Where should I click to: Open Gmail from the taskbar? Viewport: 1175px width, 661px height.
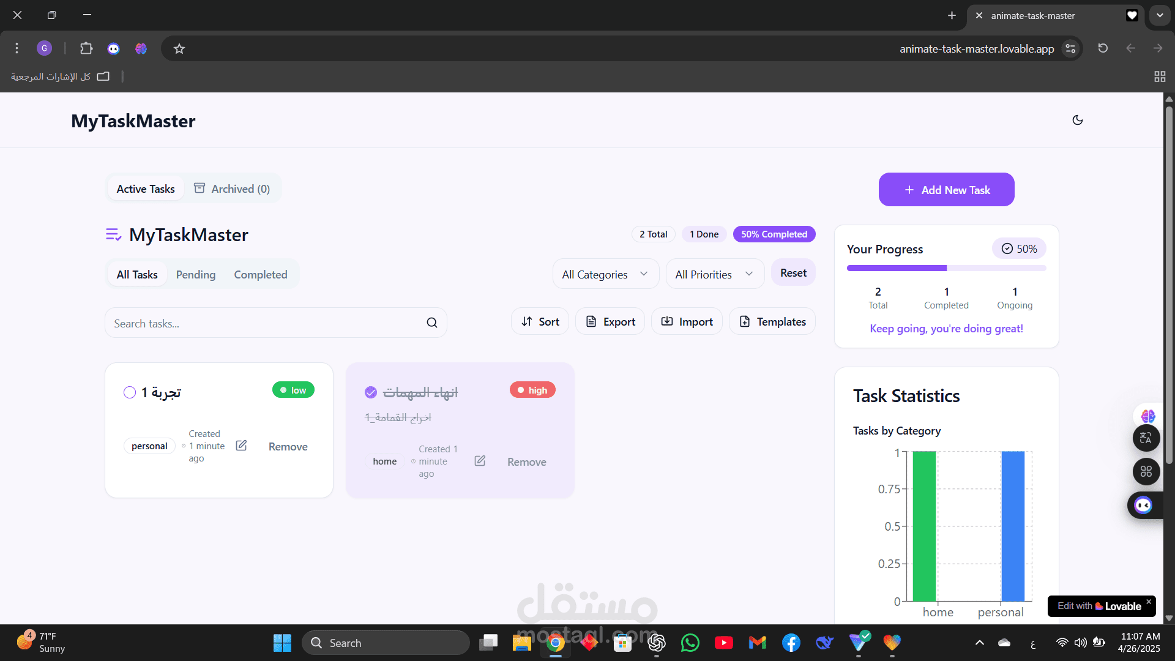757,643
